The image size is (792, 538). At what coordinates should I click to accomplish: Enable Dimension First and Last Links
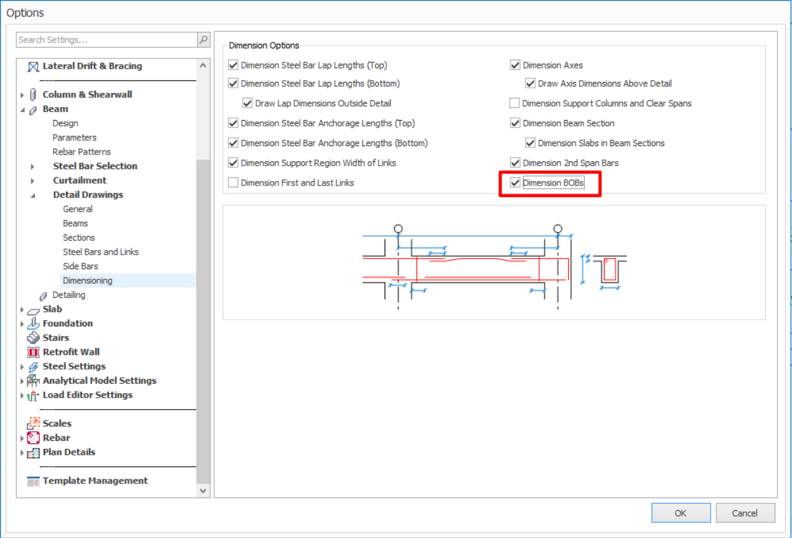(233, 183)
